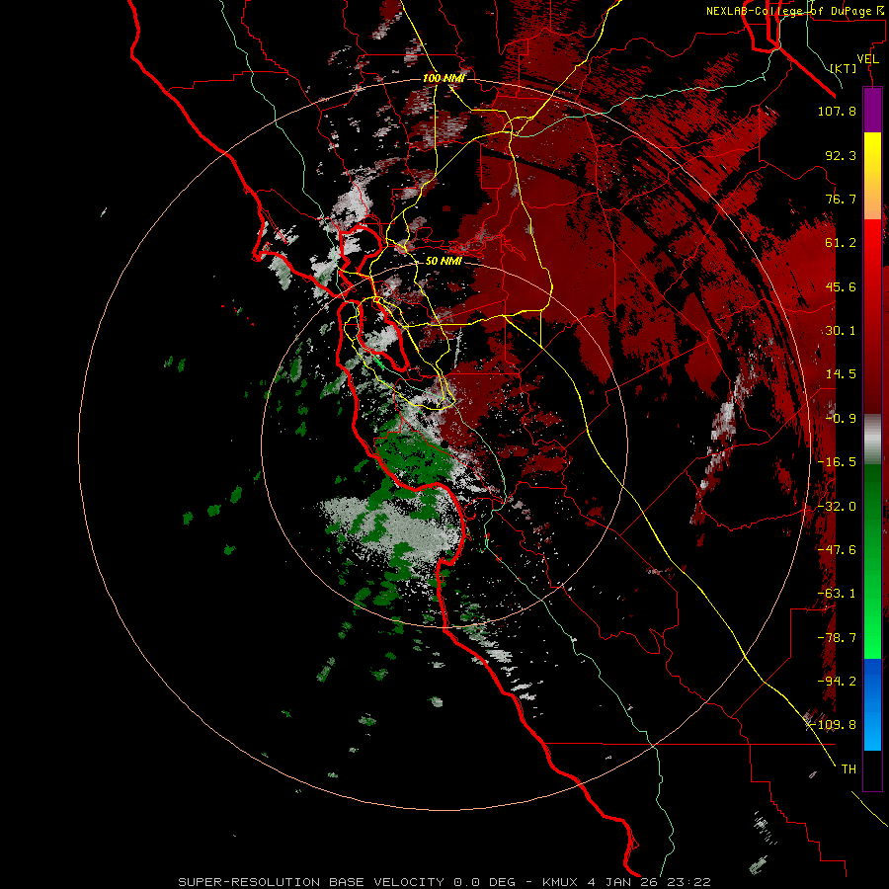Viewport: 889px width, 889px height.
Task: Click the purple segment of velocity color bar
Action: tap(872, 110)
